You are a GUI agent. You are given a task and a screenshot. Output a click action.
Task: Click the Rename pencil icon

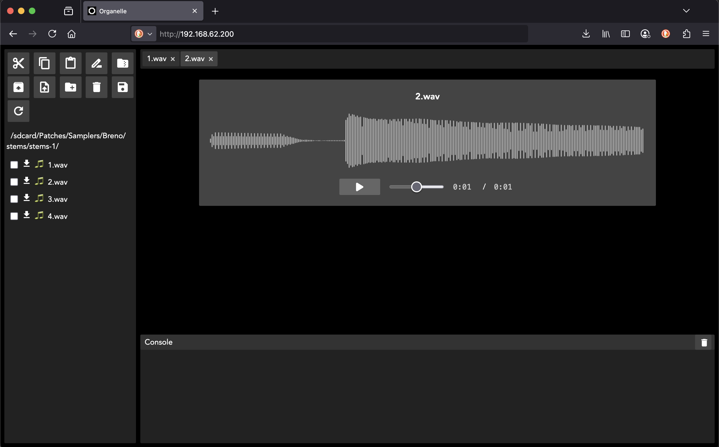[97, 63]
